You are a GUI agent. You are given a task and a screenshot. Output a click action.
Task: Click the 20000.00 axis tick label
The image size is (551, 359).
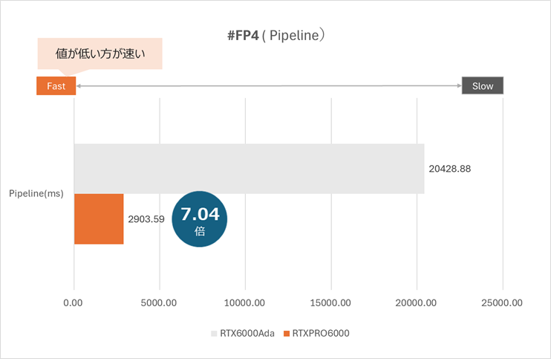click(x=417, y=303)
